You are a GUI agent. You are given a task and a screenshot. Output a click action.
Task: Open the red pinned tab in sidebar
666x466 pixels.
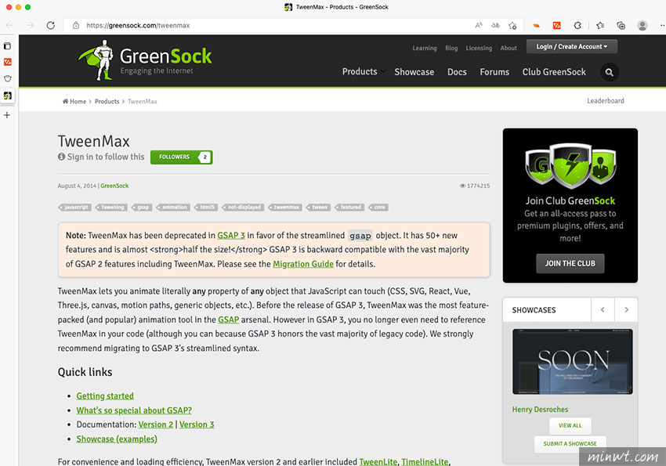pos(8,62)
